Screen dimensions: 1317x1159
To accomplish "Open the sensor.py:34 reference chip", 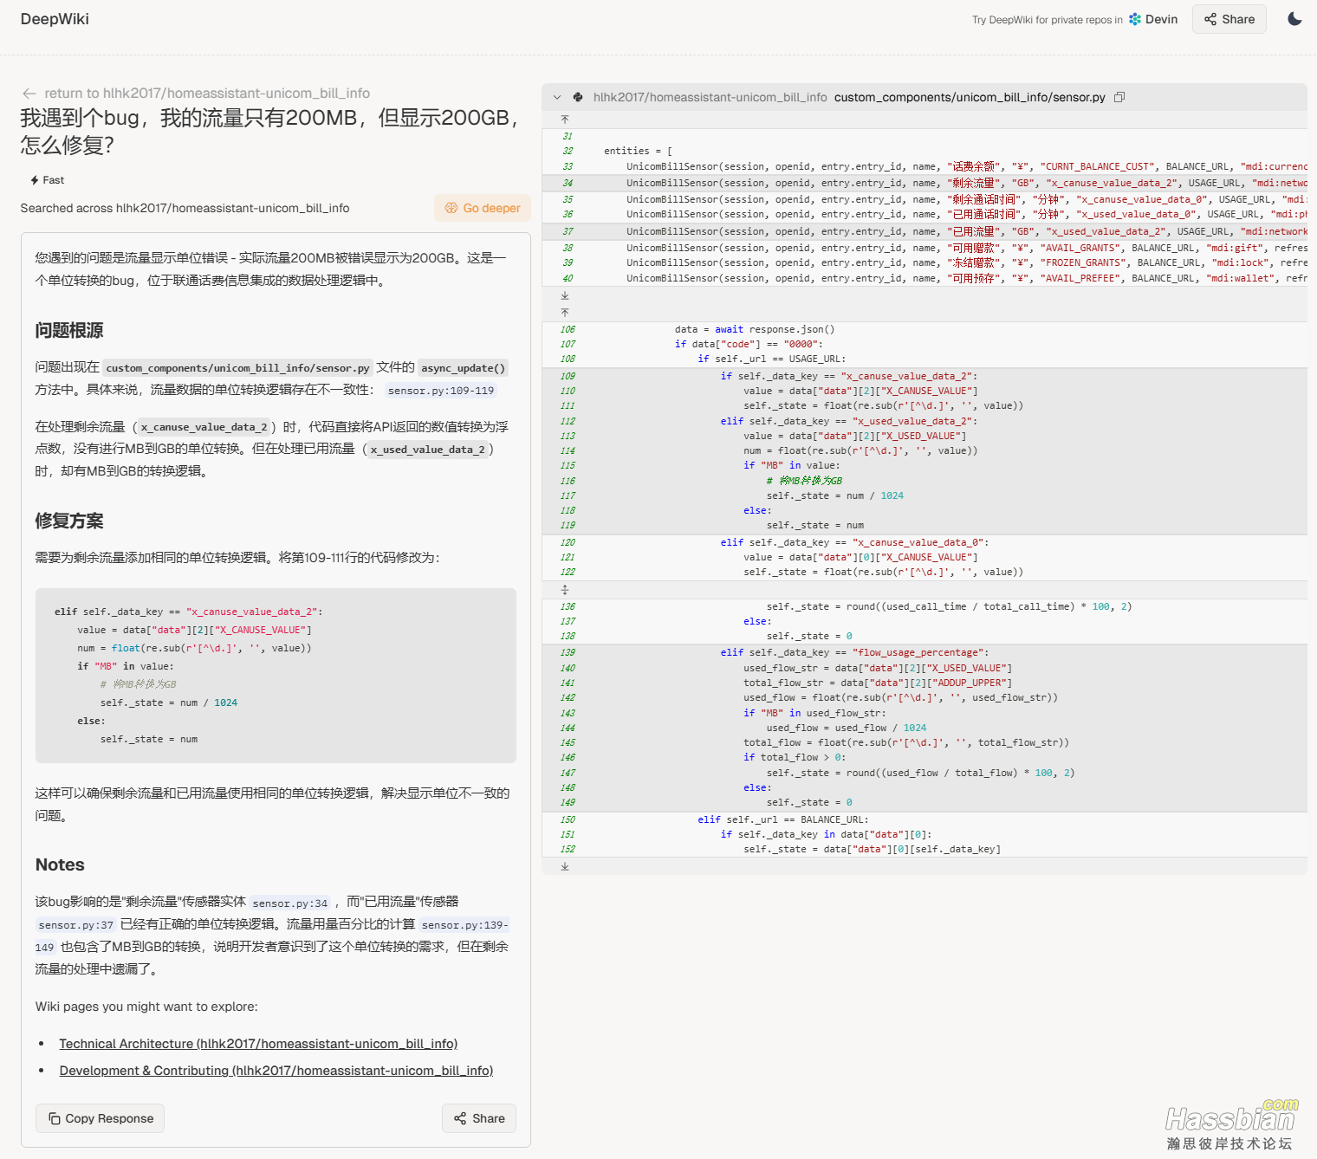I will tap(290, 903).
